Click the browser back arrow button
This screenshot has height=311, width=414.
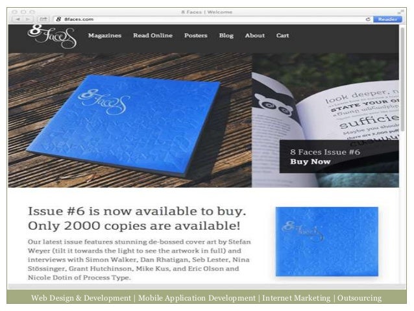[18, 19]
